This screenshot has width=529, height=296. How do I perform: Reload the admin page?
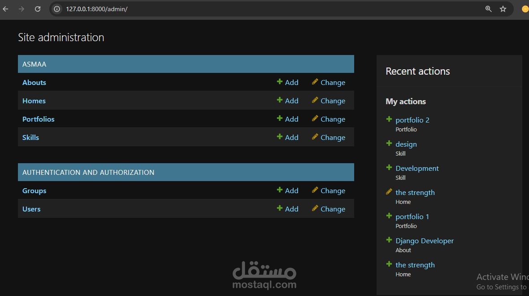coord(38,9)
